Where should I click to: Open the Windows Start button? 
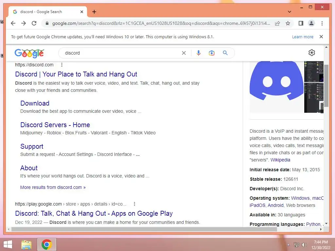(x=8, y=244)
